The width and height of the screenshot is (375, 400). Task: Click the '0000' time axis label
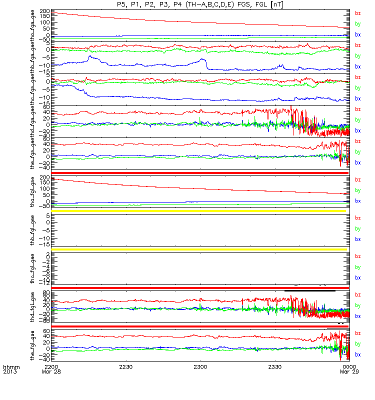click(x=349, y=367)
